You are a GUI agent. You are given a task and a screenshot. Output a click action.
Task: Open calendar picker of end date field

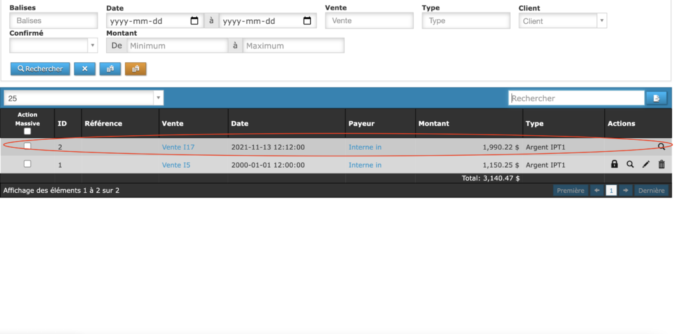(x=307, y=21)
